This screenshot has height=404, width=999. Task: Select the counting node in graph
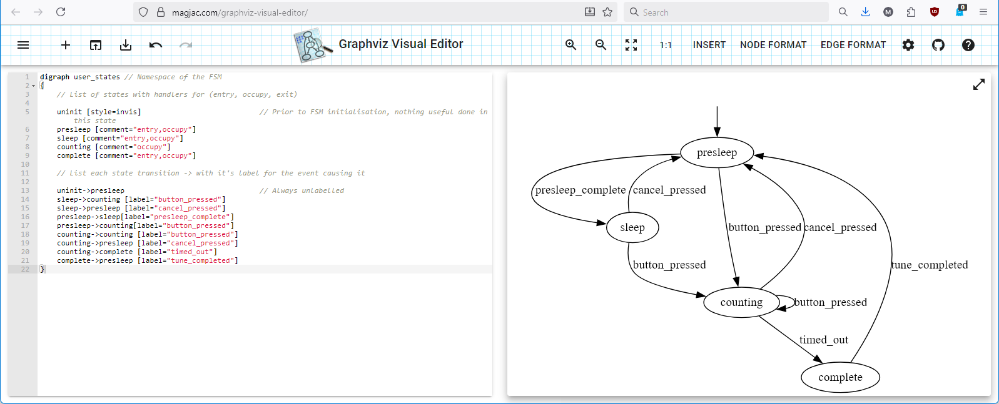(741, 302)
